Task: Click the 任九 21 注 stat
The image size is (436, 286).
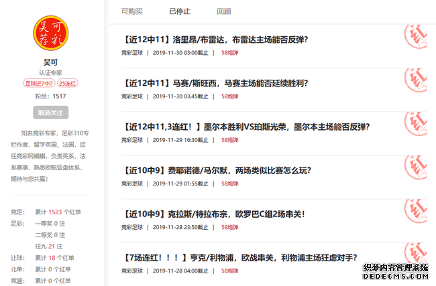Action: pyautogui.click(x=49, y=246)
